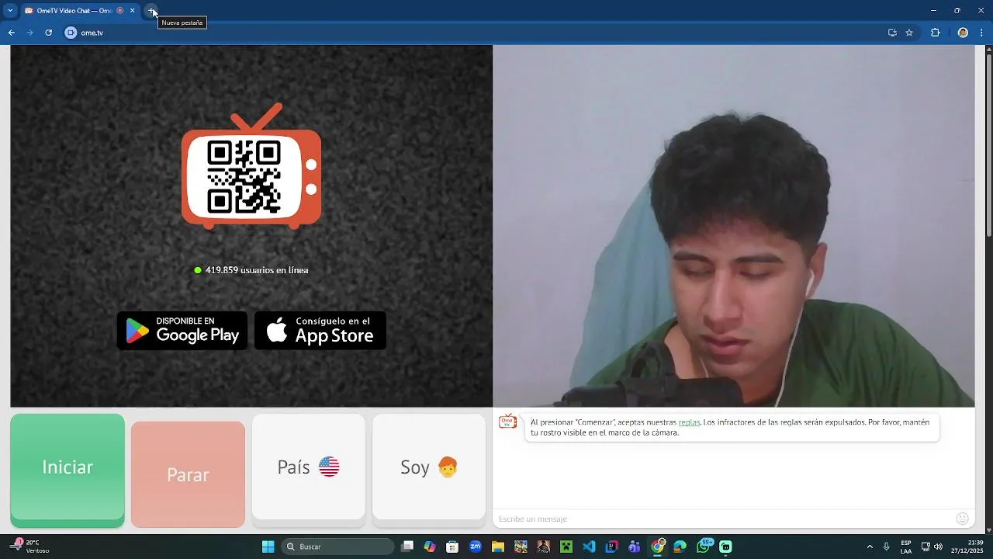Screen dimensions: 993x559
Task: Click the Chrome icon in the taskbar
Action: tap(658, 547)
